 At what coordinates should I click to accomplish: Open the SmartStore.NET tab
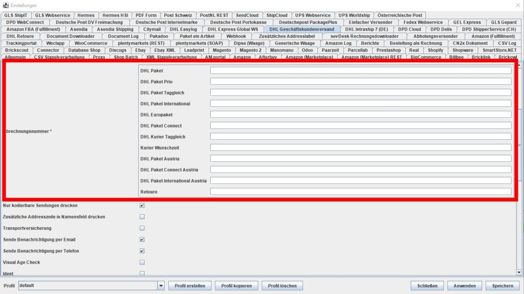point(499,51)
